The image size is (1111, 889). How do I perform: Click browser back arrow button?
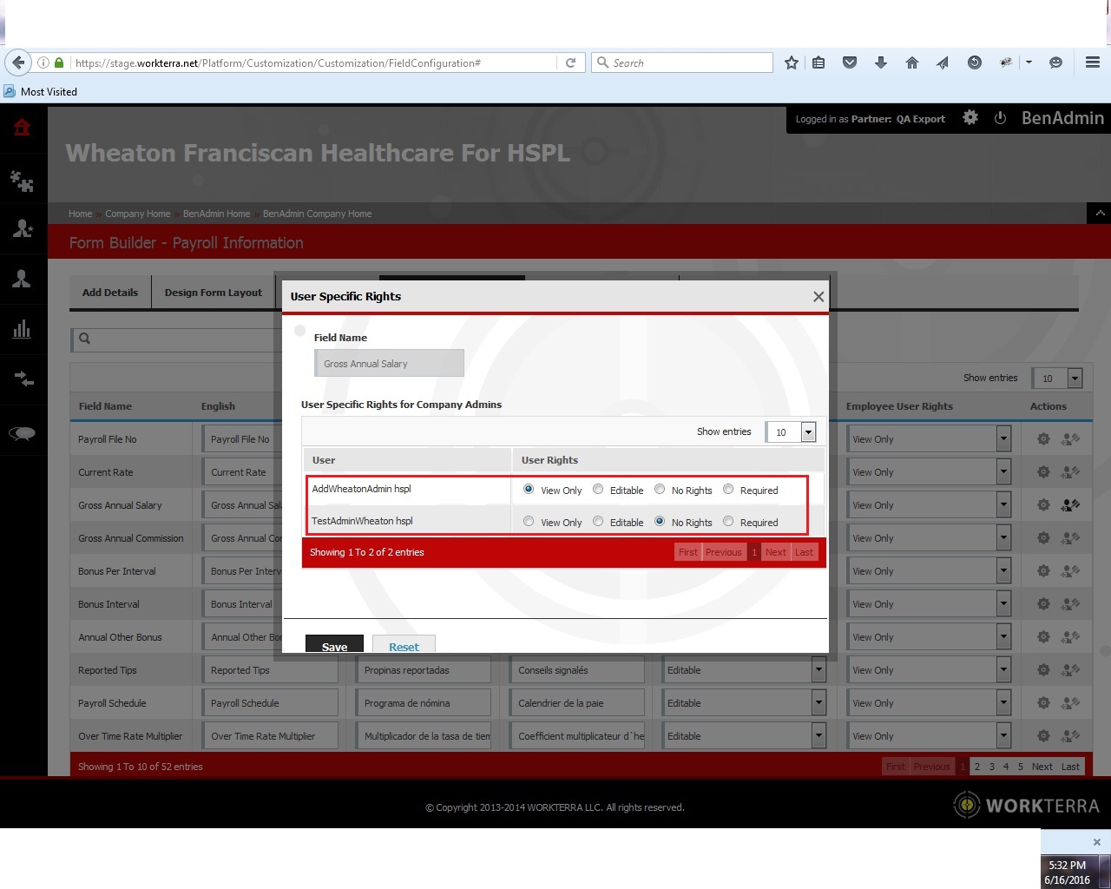point(18,63)
